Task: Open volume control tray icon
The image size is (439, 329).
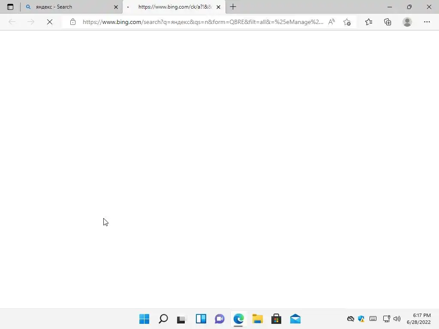Action: (397, 319)
